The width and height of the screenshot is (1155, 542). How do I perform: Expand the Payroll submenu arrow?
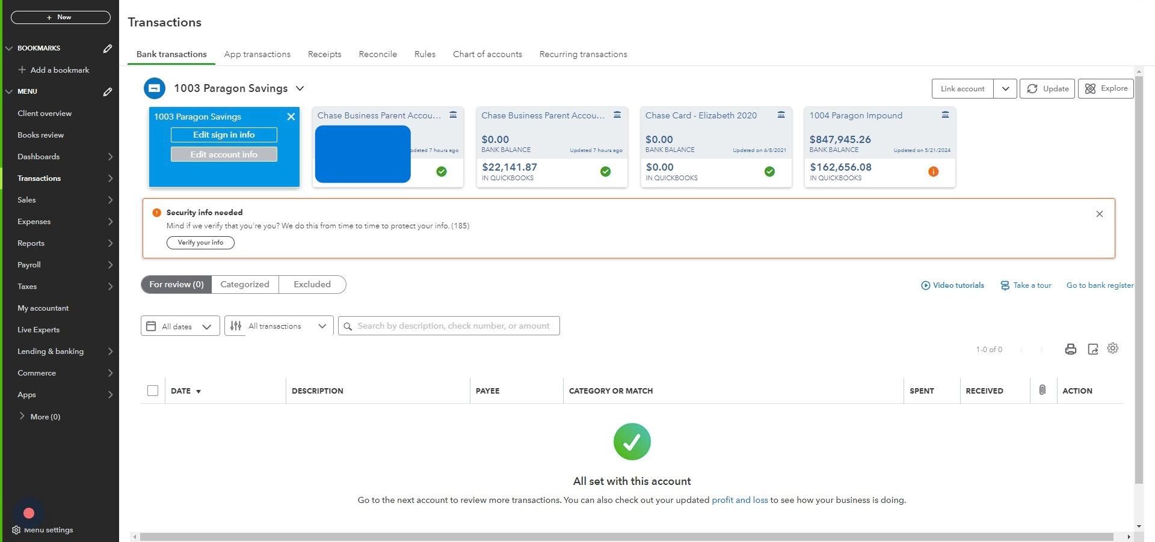tap(110, 265)
